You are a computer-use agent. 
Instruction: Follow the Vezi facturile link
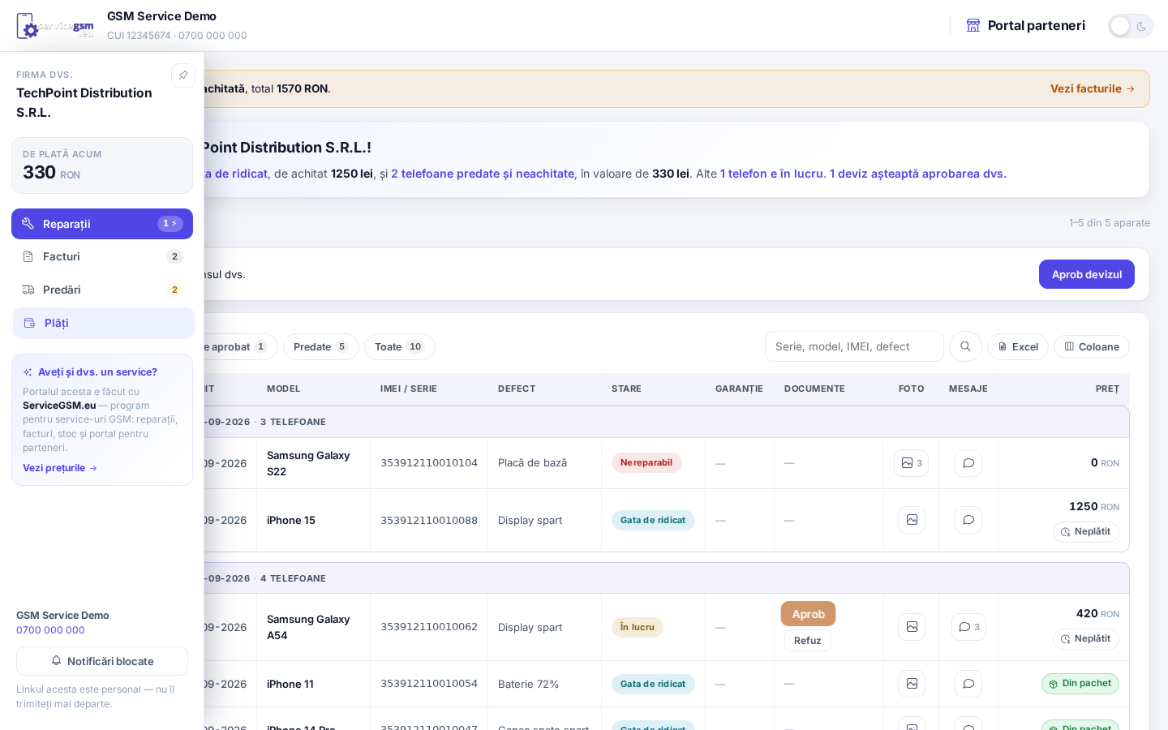pyautogui.click(x=1093, y=88)
